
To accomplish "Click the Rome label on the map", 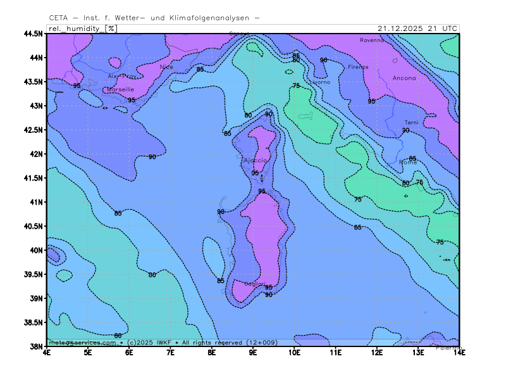I will [408, 163].
